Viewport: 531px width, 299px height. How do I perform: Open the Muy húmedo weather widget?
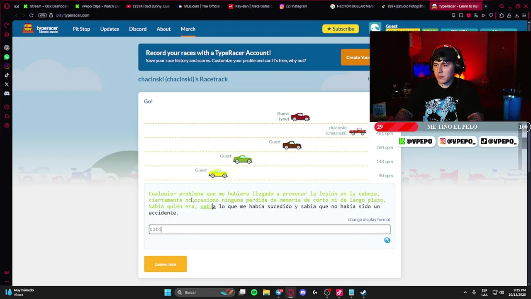click(20, 292)
